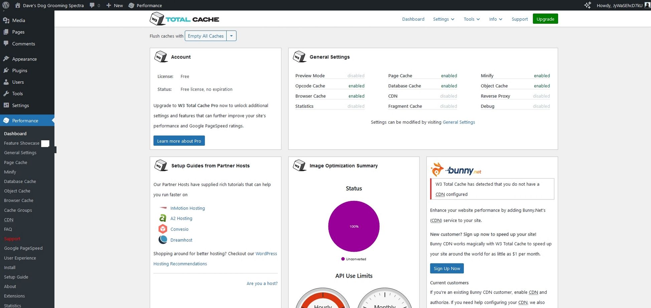Viewport: 651px width, 308px height.
Task: Click the Bunny.net logo
Action: (x=456, y=170)
